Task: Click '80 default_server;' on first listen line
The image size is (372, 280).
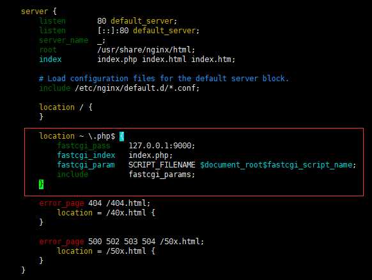Action: point(137,21)
